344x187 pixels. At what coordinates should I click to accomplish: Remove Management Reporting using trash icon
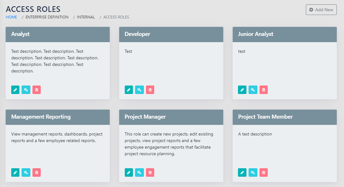pyautogui.click(x=37, y=173)
